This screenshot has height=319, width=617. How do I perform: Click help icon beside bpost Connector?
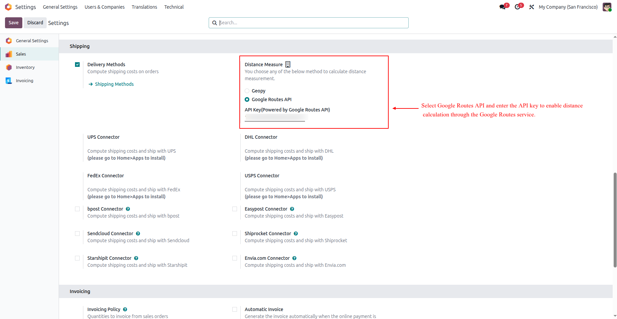tap(128, 209)
